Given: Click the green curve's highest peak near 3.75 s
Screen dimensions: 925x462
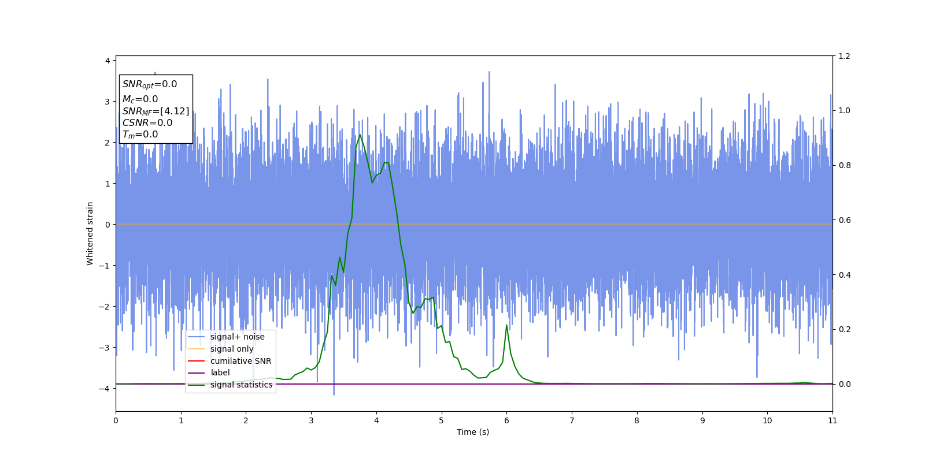Looking at the screenshot, I should [360, 135].
